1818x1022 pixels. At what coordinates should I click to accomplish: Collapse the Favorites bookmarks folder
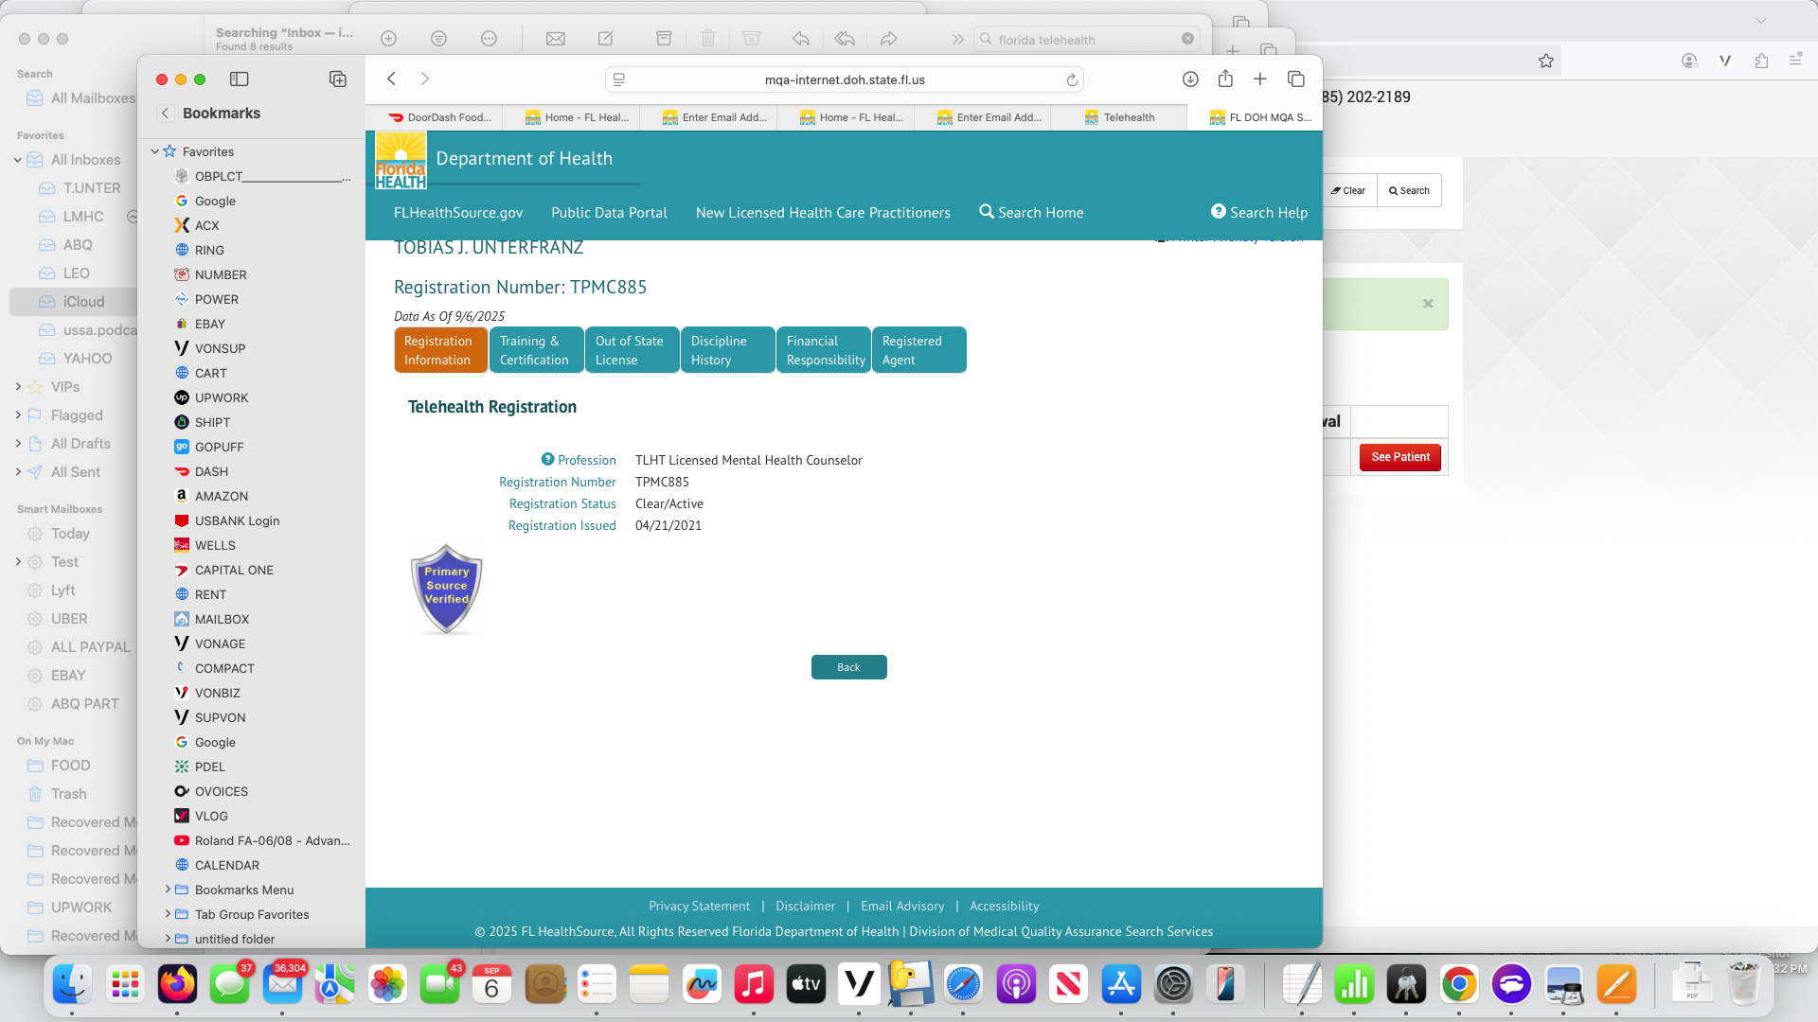(155, 151)
